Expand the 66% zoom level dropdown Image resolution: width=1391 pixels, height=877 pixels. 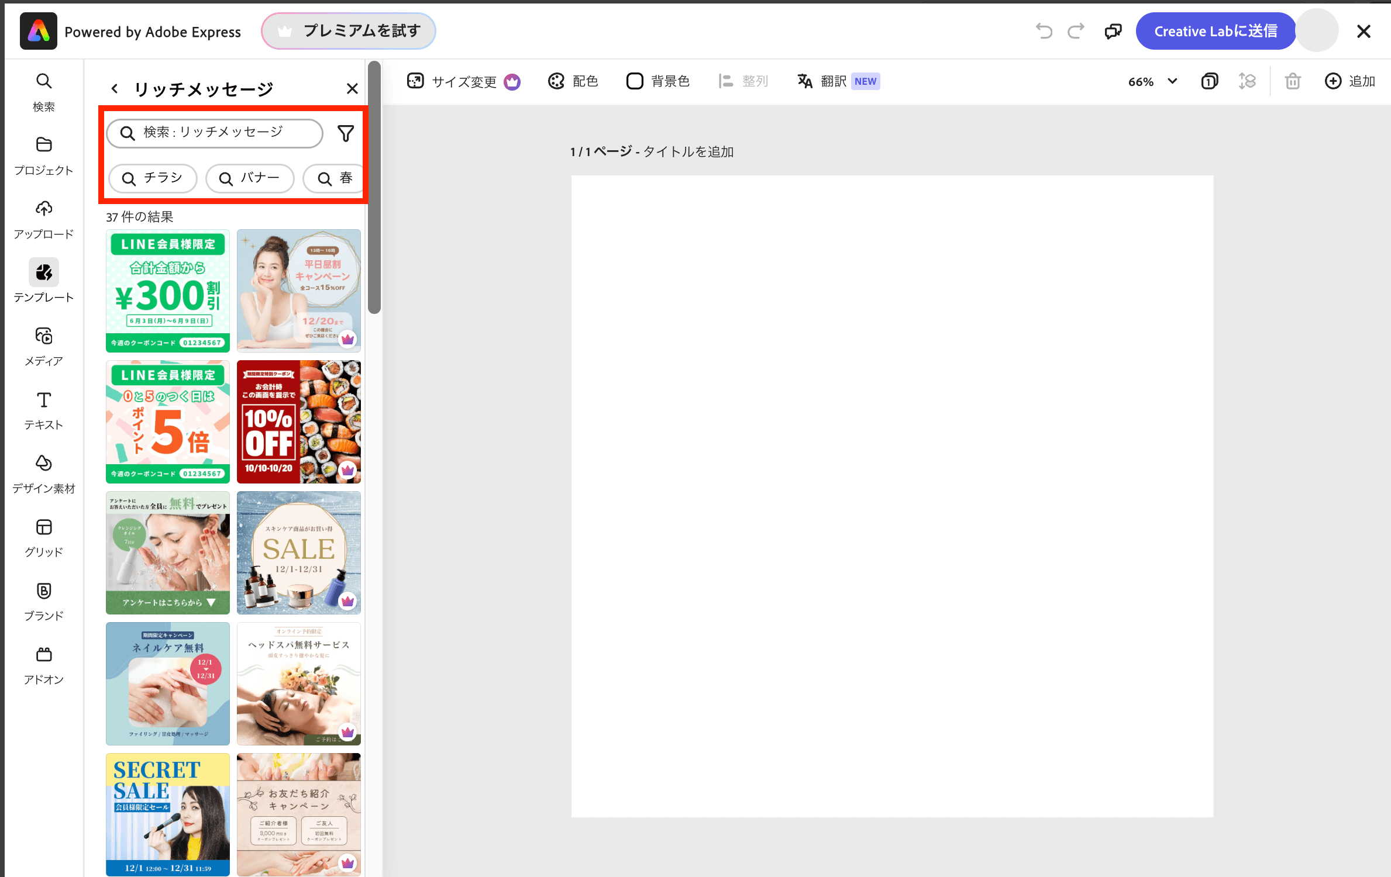pos(1152,81)
